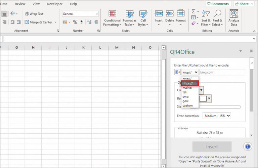Click the Align Right icon

click(4, 22)
